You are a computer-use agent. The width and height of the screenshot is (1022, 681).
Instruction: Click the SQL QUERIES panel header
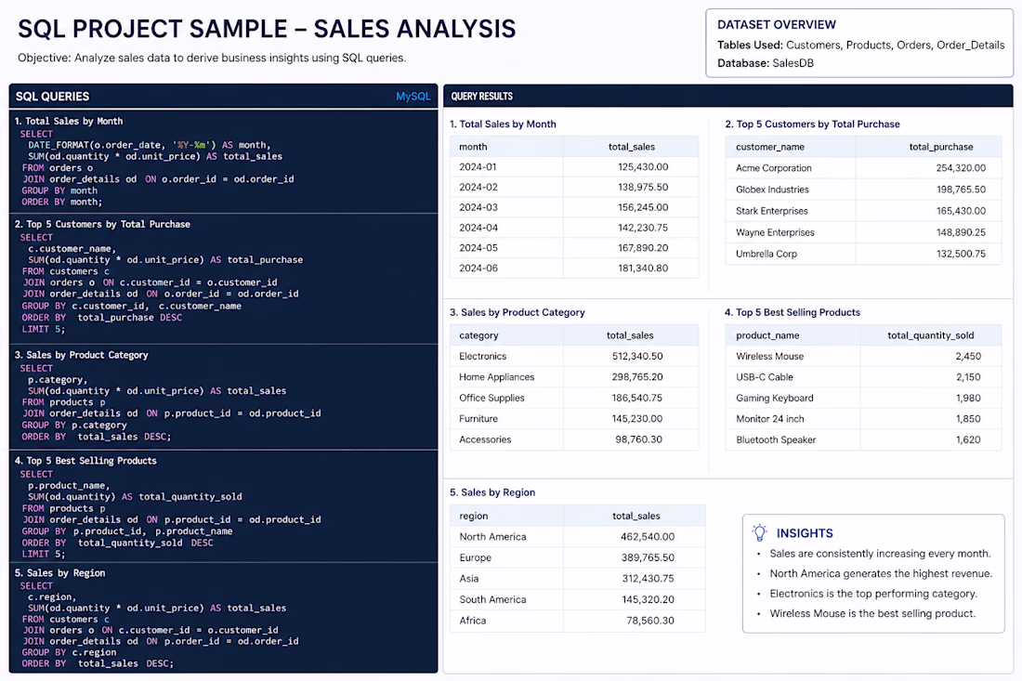tap(223, 97)
